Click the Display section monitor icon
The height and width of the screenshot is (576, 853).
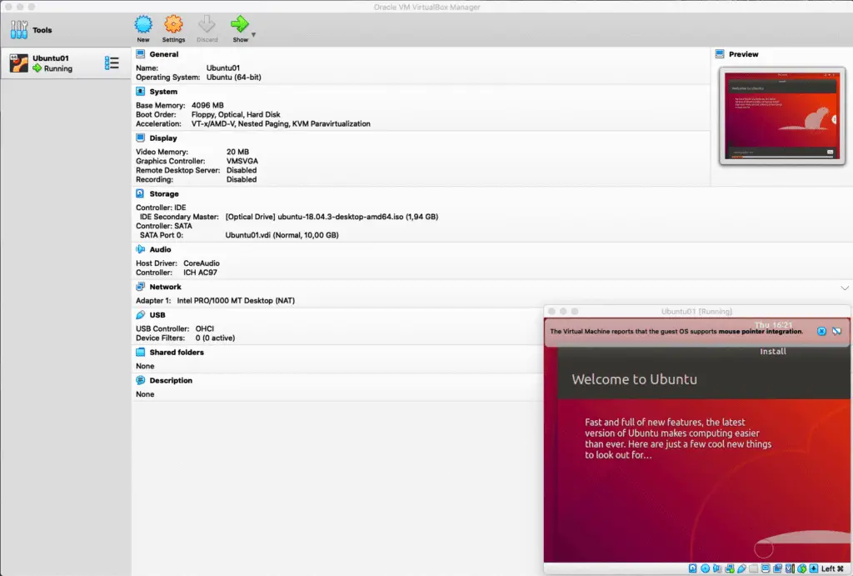(140, 138)
